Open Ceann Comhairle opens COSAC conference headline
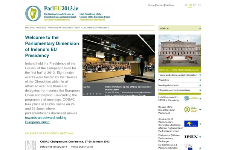This screenshot has height=150, width=226. pos(128,88)
